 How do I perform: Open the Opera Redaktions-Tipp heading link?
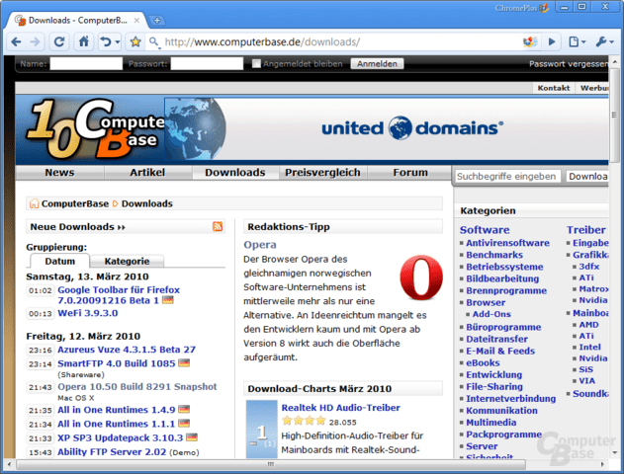click(x=260, y=245)
